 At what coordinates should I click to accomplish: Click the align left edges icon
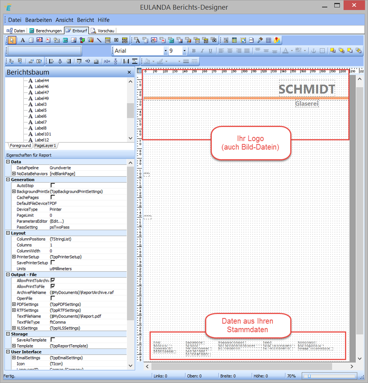52,61
